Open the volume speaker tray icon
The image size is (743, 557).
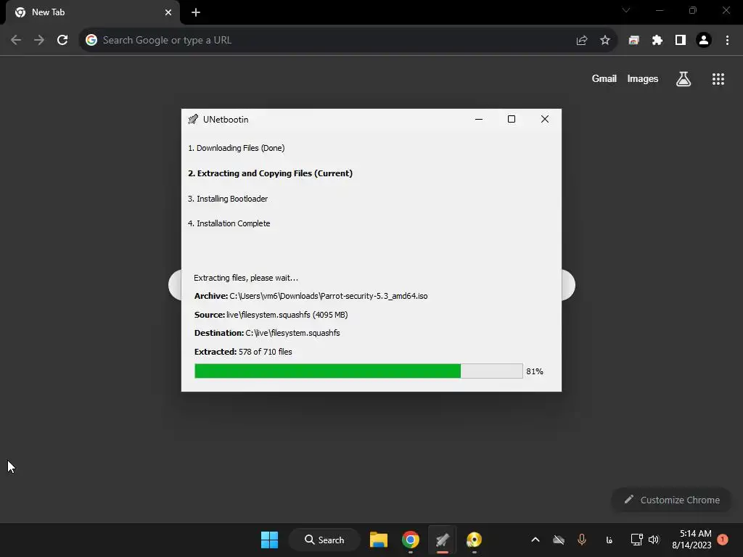pos(654,540)
